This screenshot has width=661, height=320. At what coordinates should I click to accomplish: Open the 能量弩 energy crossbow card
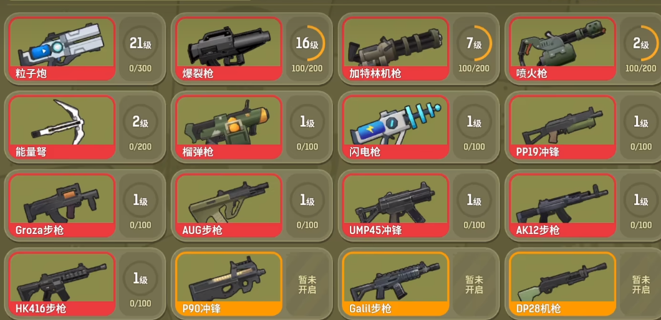click(62, 127)
